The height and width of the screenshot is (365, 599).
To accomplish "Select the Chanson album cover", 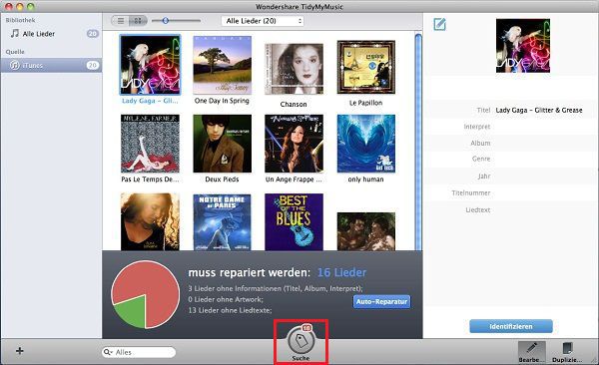I will click(x=294, y=69).
